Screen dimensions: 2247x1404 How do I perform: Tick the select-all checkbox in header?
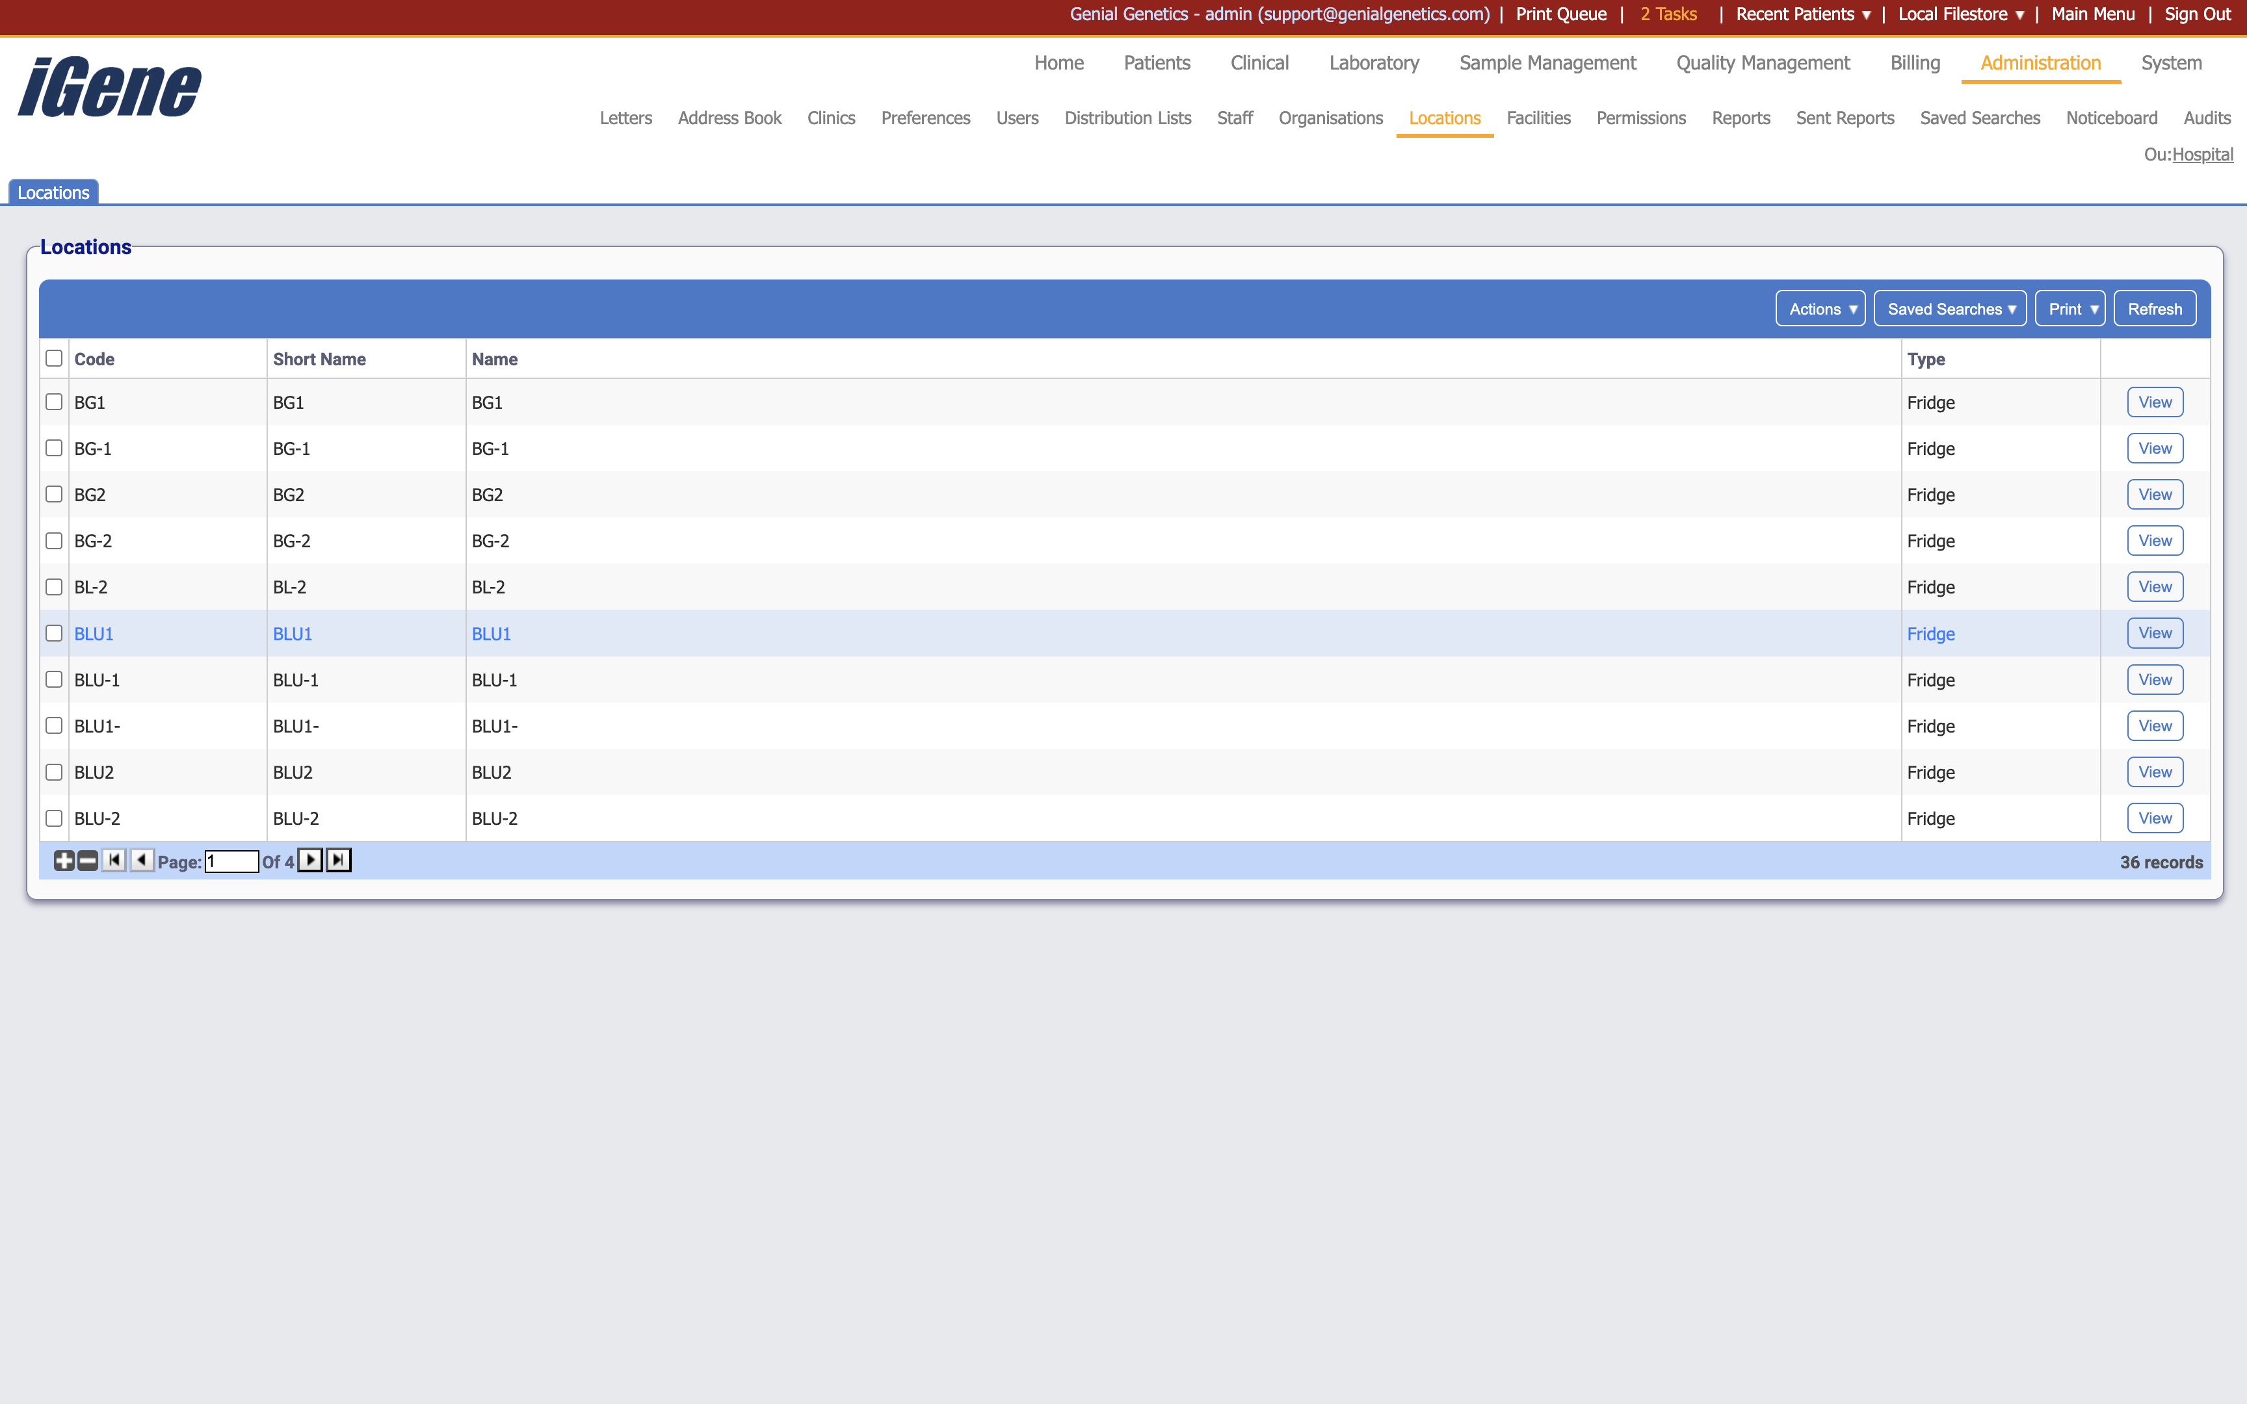[54, 358]
